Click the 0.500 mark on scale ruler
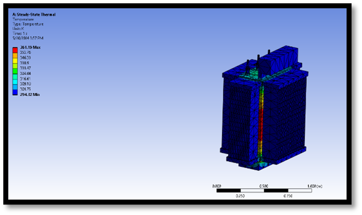Screen dimensions: 362x215 pos(264,186)
